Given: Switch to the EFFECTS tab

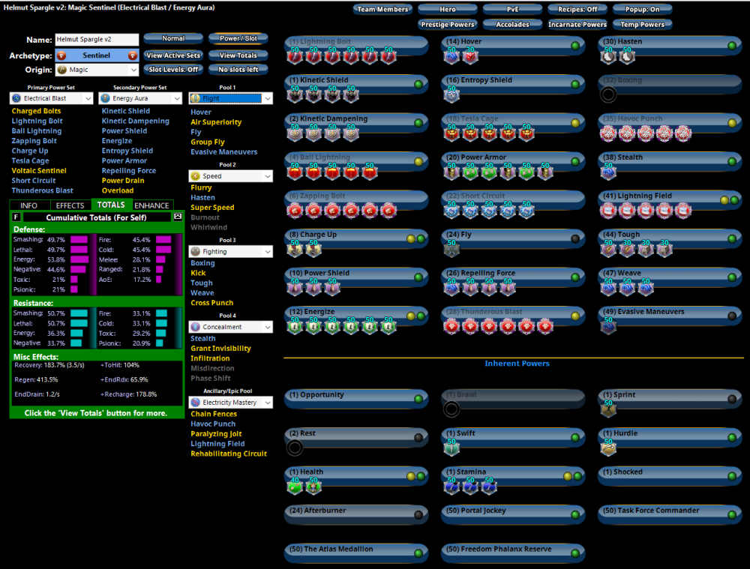Looking at the screenshot, I should (70, 205).
